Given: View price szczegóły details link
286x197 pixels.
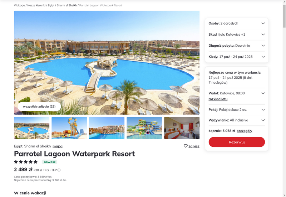Looking at the screenshot, I should 245,131.
